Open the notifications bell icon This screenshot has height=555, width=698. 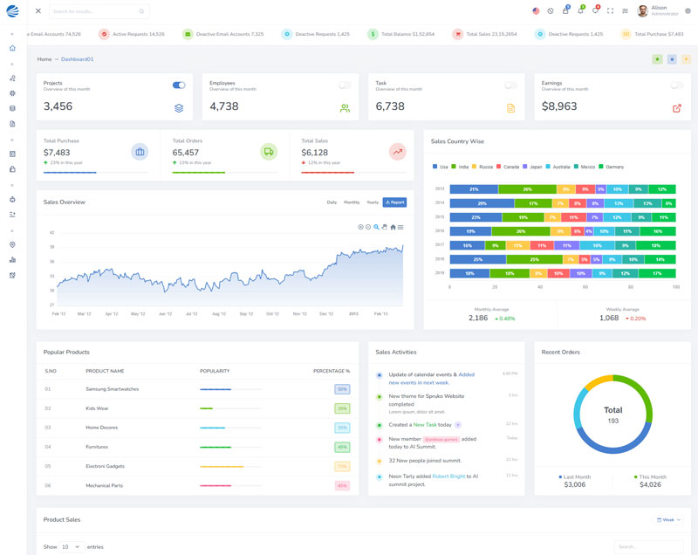coord(580,11)
